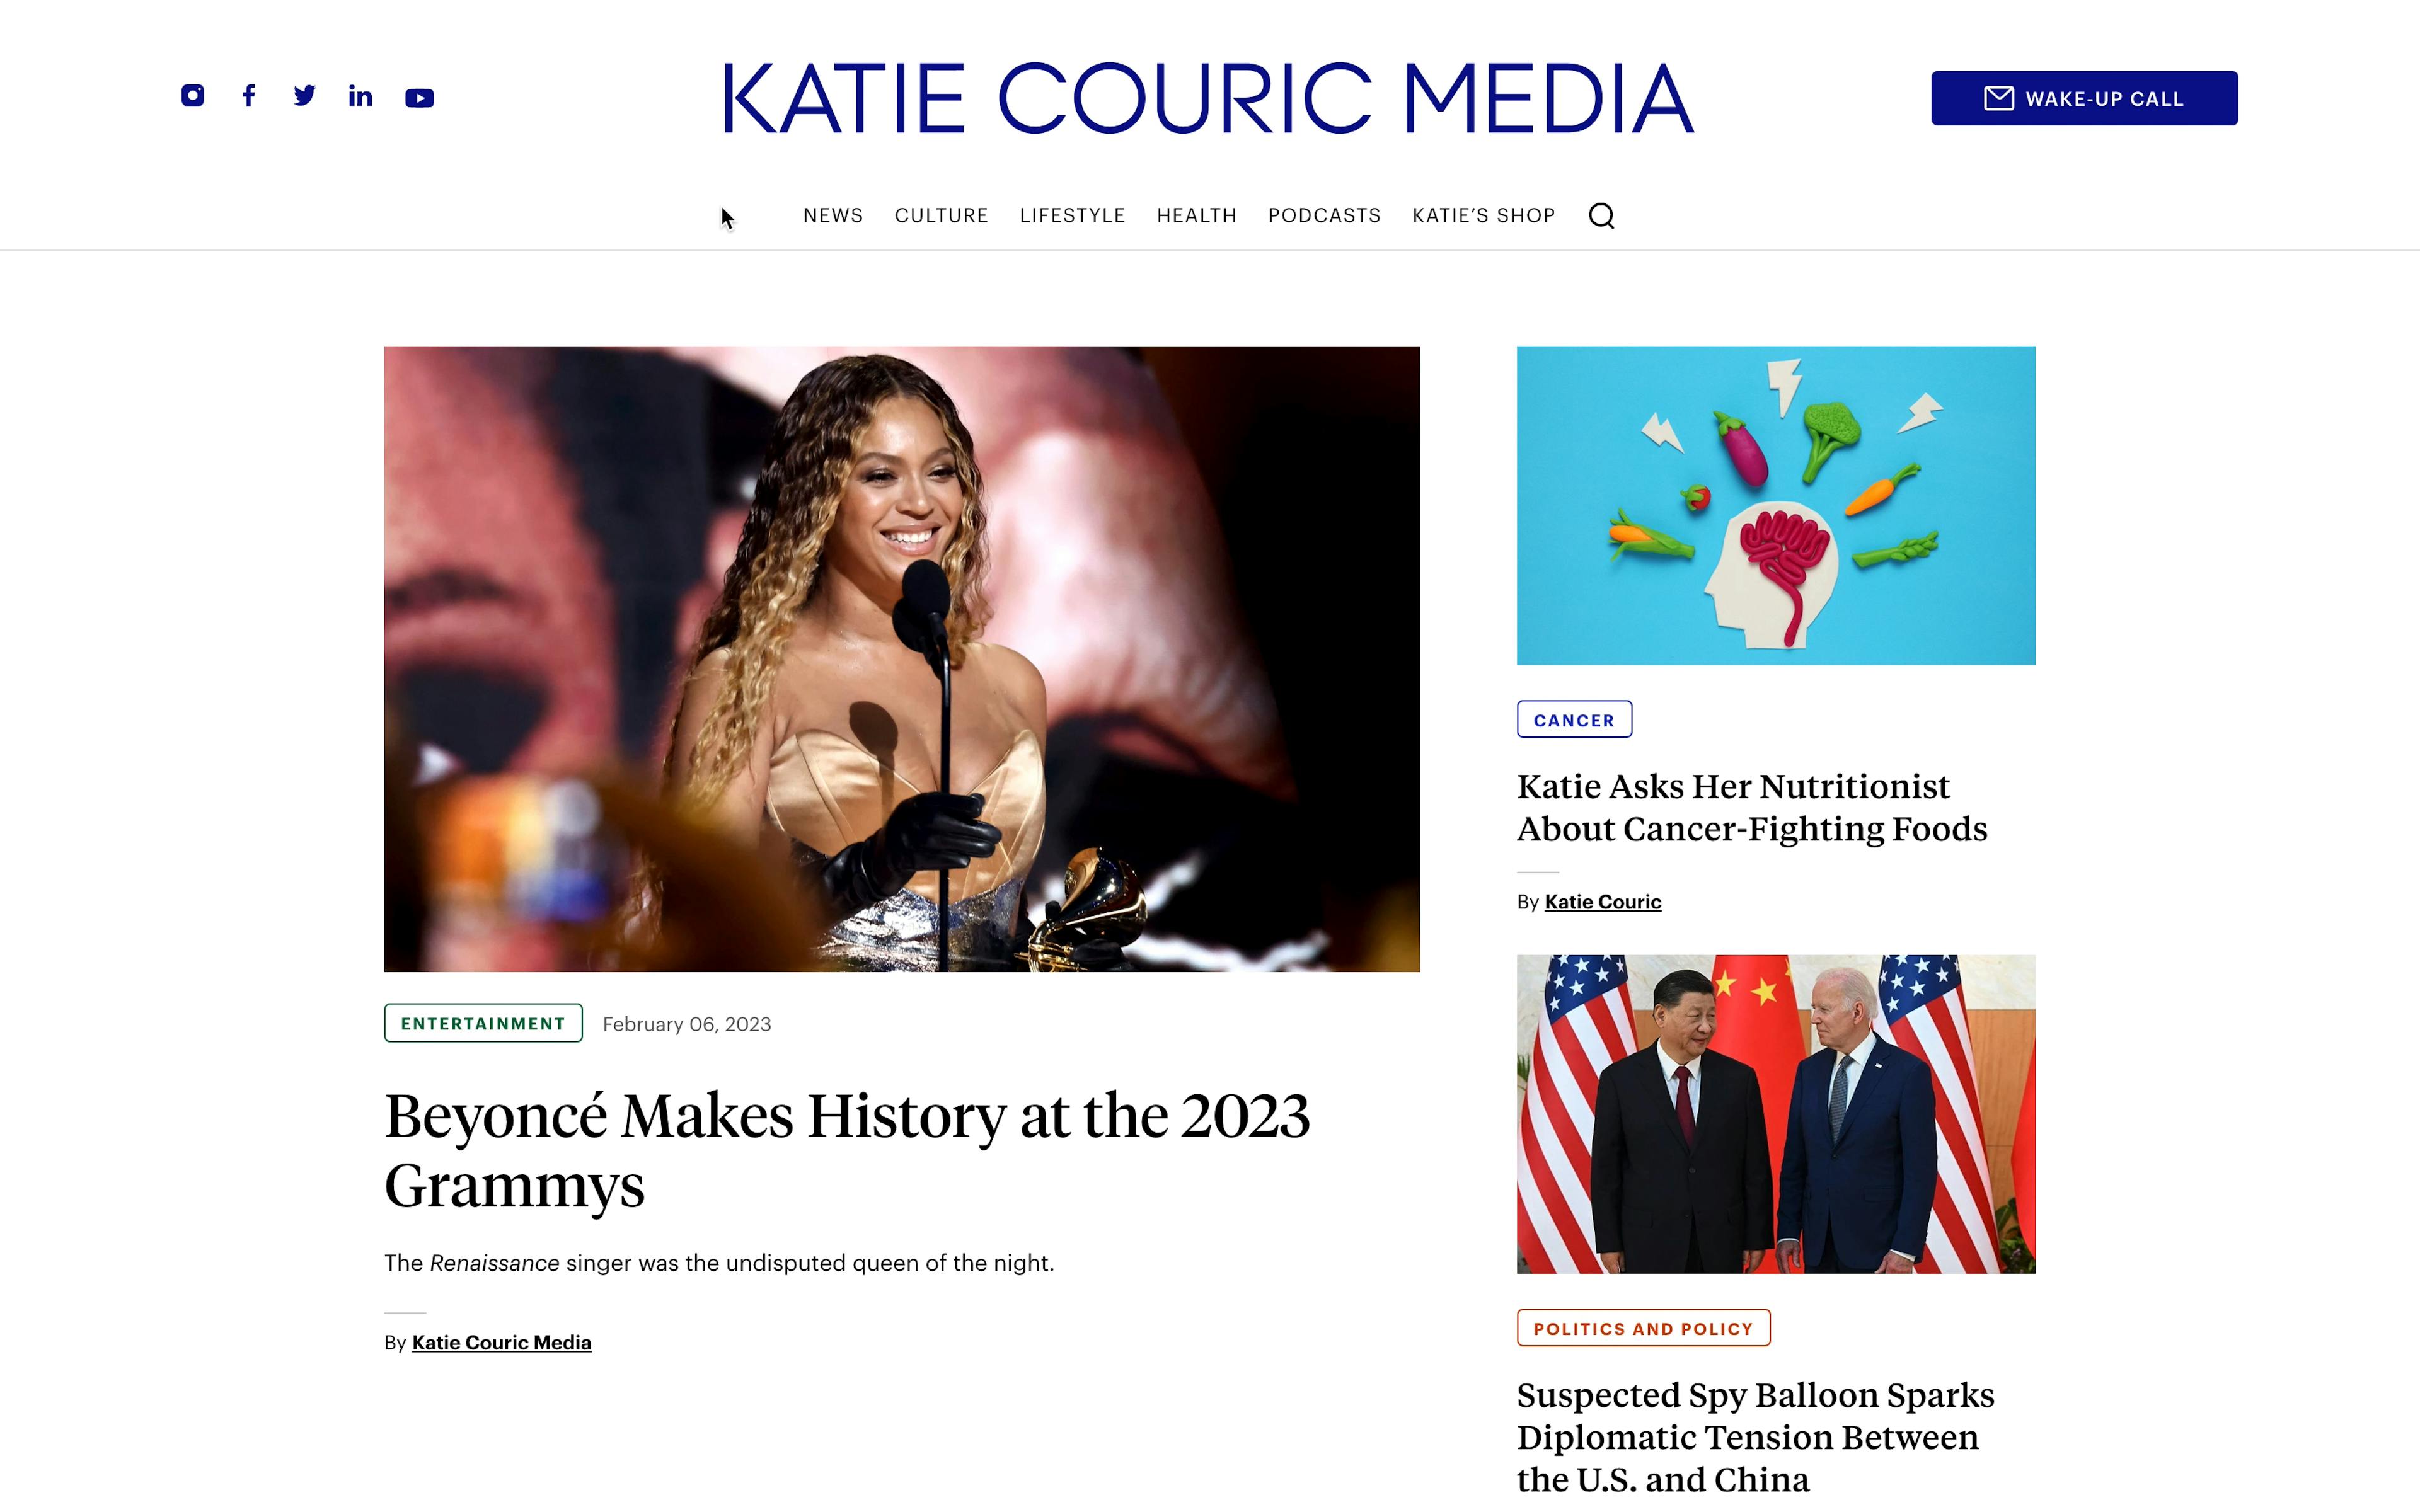Open the Culture menu item
Screen dimensions: 2420x1512
point(941,216)
